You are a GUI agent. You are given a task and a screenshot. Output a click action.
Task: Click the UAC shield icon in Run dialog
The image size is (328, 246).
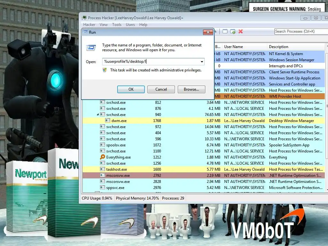tap(105, 70)
